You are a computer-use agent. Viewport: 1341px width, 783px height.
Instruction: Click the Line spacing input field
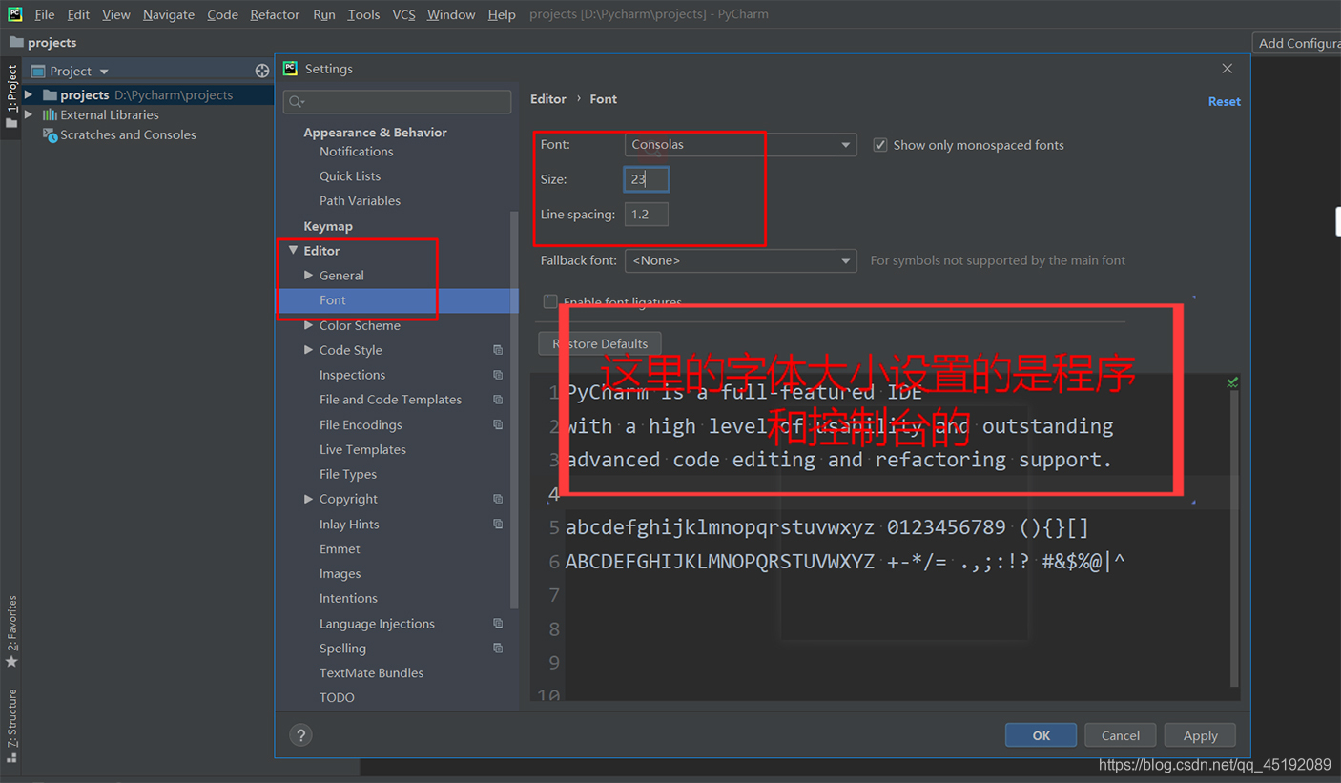647,215
